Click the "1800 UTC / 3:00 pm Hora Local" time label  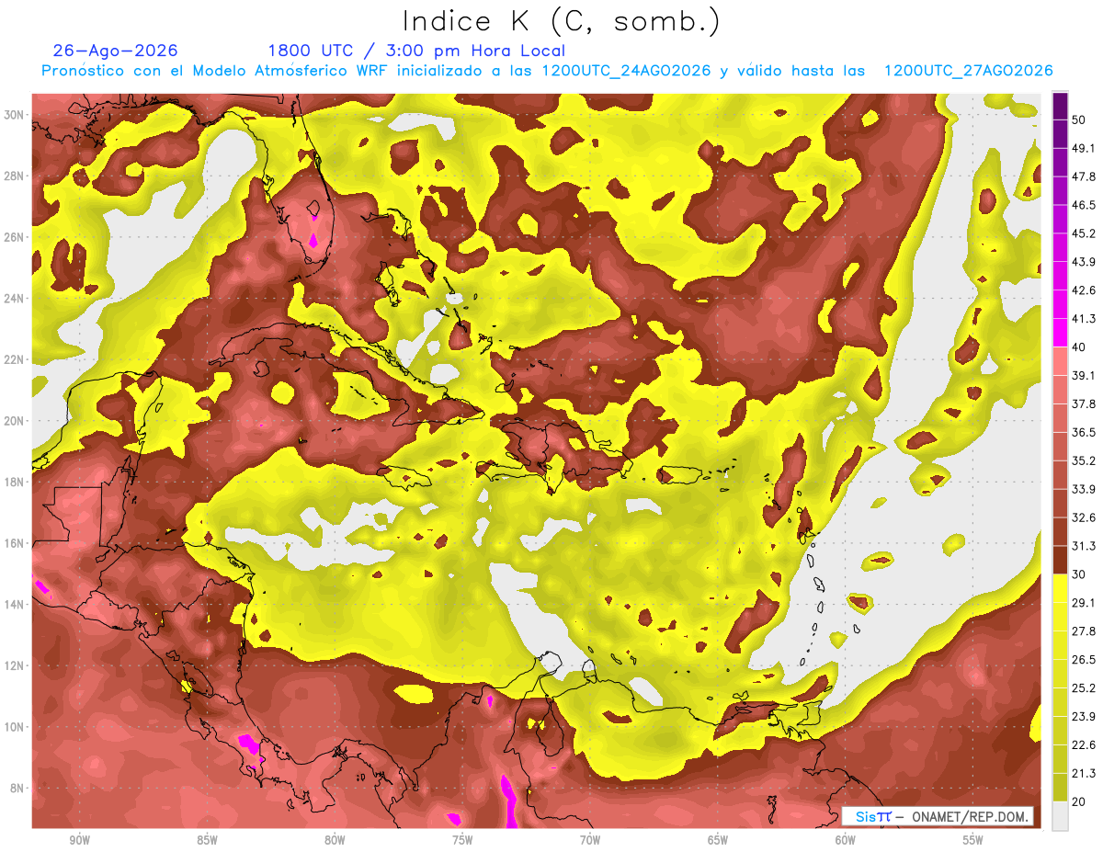click(416, 51)
